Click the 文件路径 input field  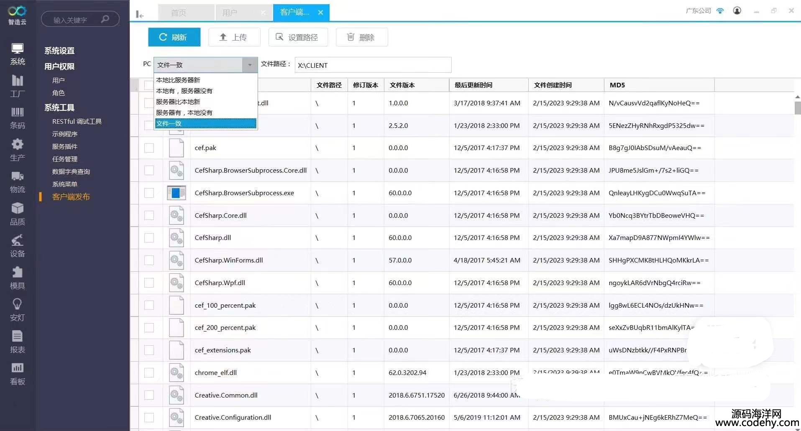click(x=372, y=65)
